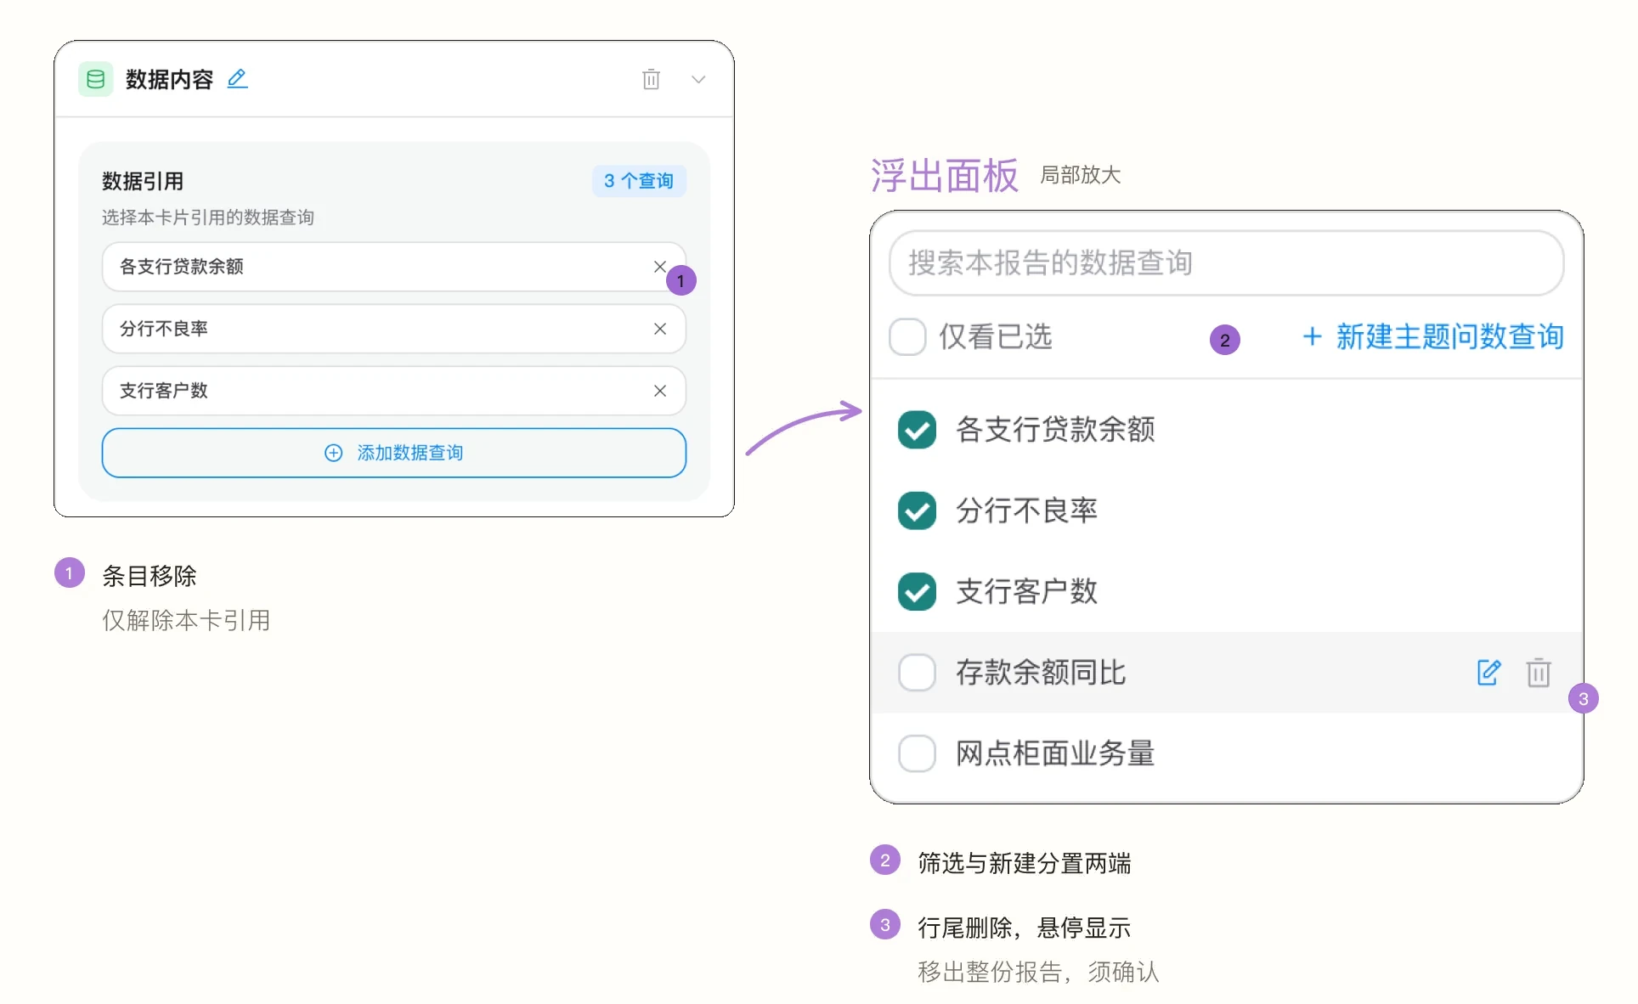Click the green database icon beside 数据内容

[95, 79]
